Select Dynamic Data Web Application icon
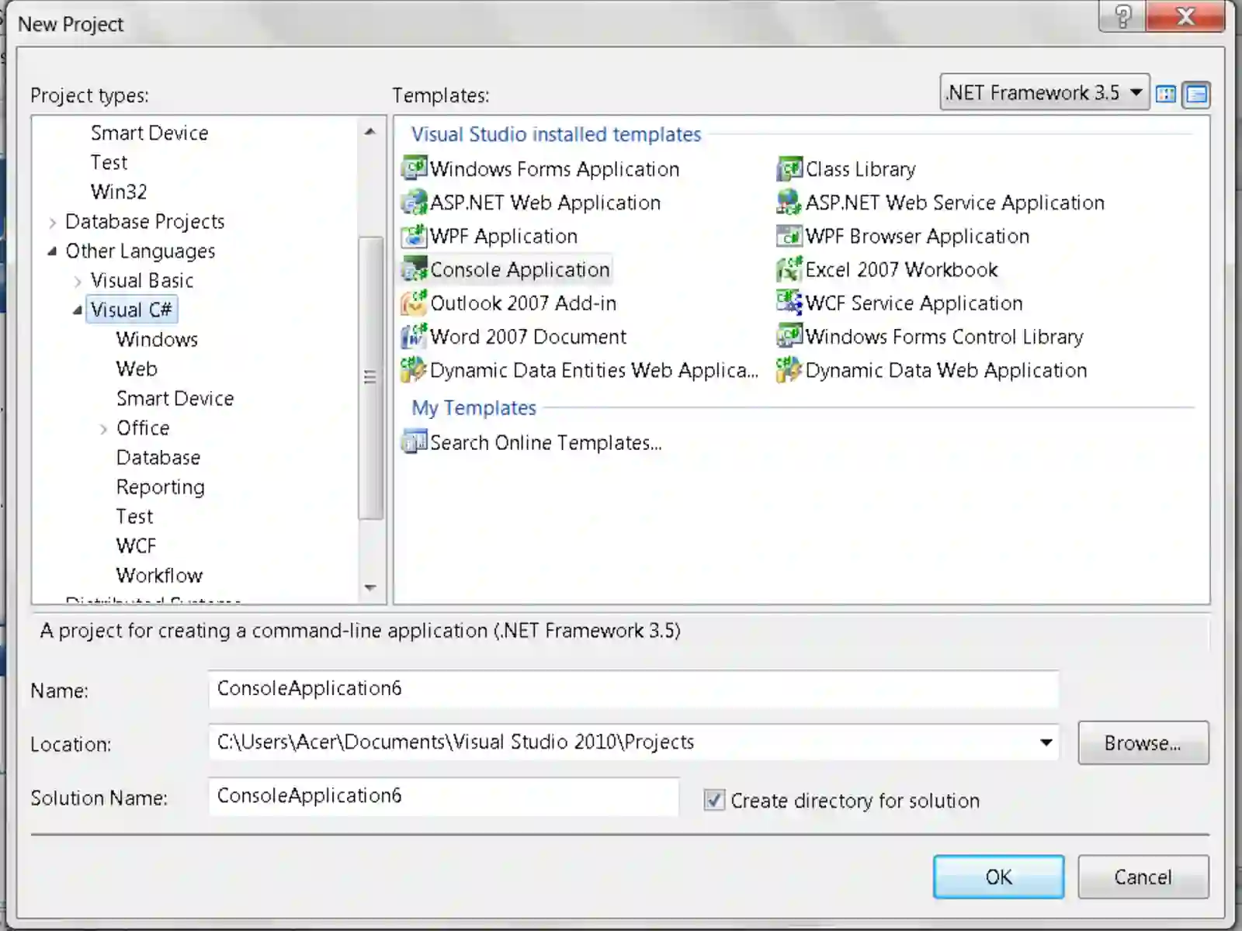 pyautogui.click(x=789, y=369)
